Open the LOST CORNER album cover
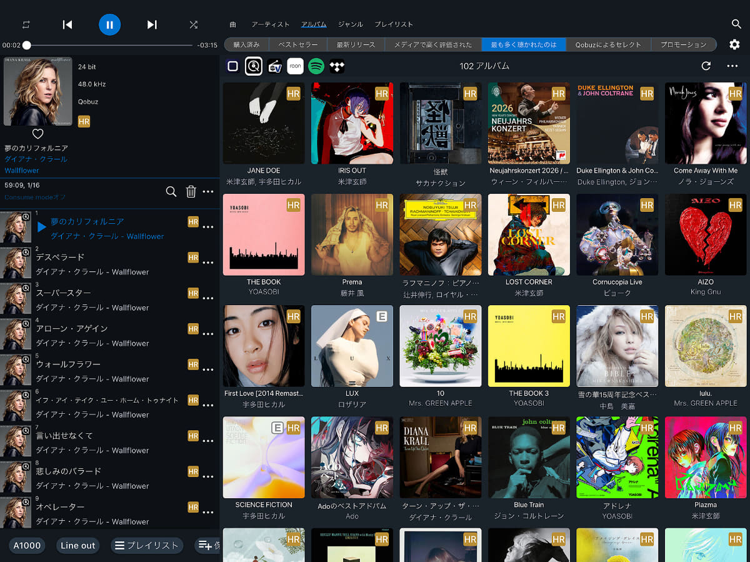 tap(529, 234)
